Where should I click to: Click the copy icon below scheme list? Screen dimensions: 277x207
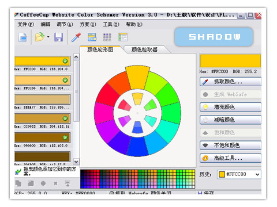pyautogui.click(x=18, y=183)
